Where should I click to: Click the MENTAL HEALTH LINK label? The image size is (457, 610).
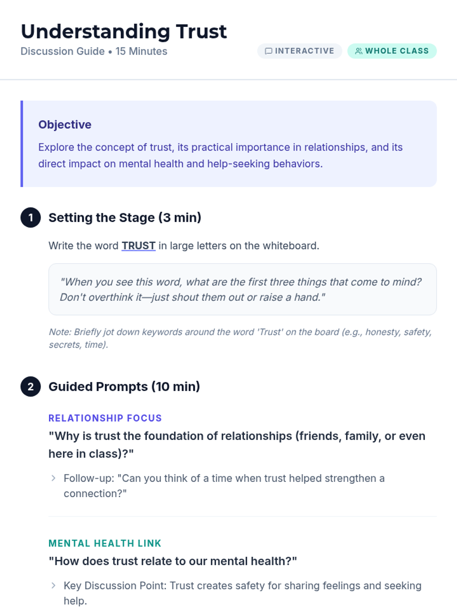click(x=105, y=543)
